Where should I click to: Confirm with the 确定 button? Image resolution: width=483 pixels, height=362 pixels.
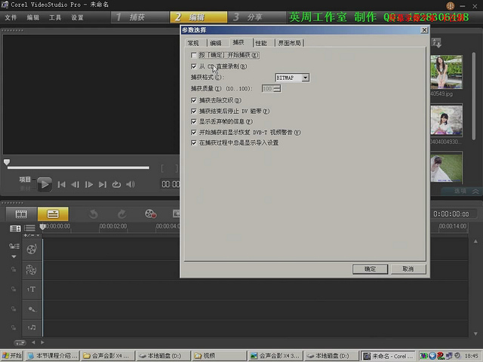(x=370, y=269)
